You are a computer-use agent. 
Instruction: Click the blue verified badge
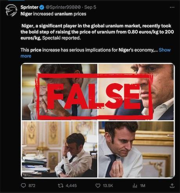point(42,7)
